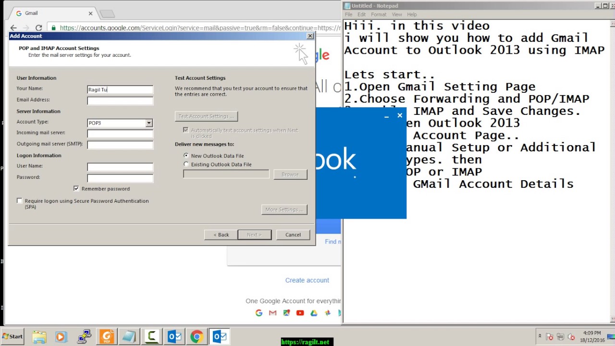
Task: Open the orange PDF app in taskbar
Action: click(x=107, y=336)
